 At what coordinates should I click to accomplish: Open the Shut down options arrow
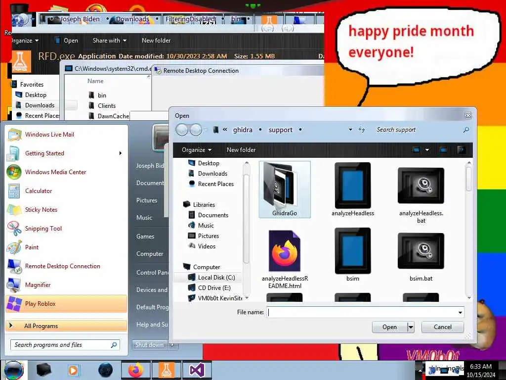point(172,345)
